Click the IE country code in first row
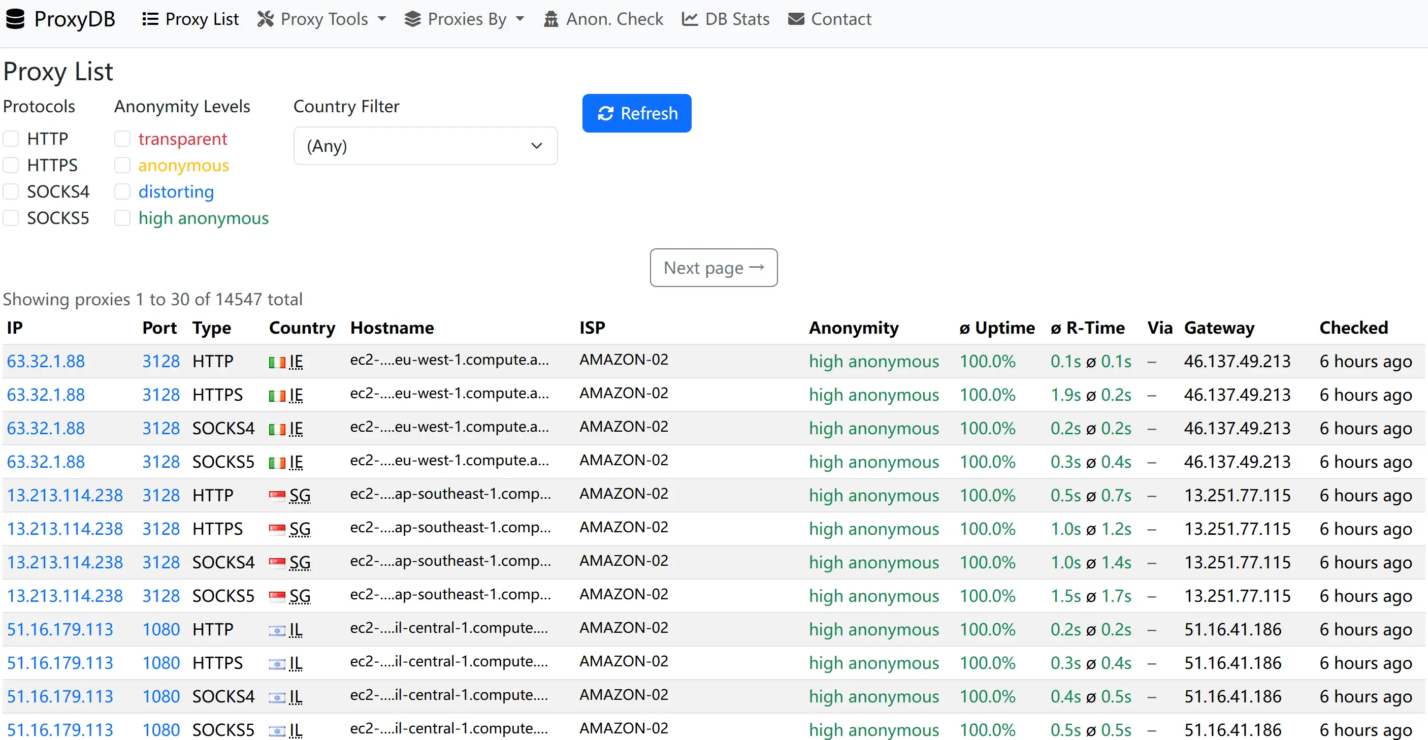Screen dimensions: 1428x740 296,362
